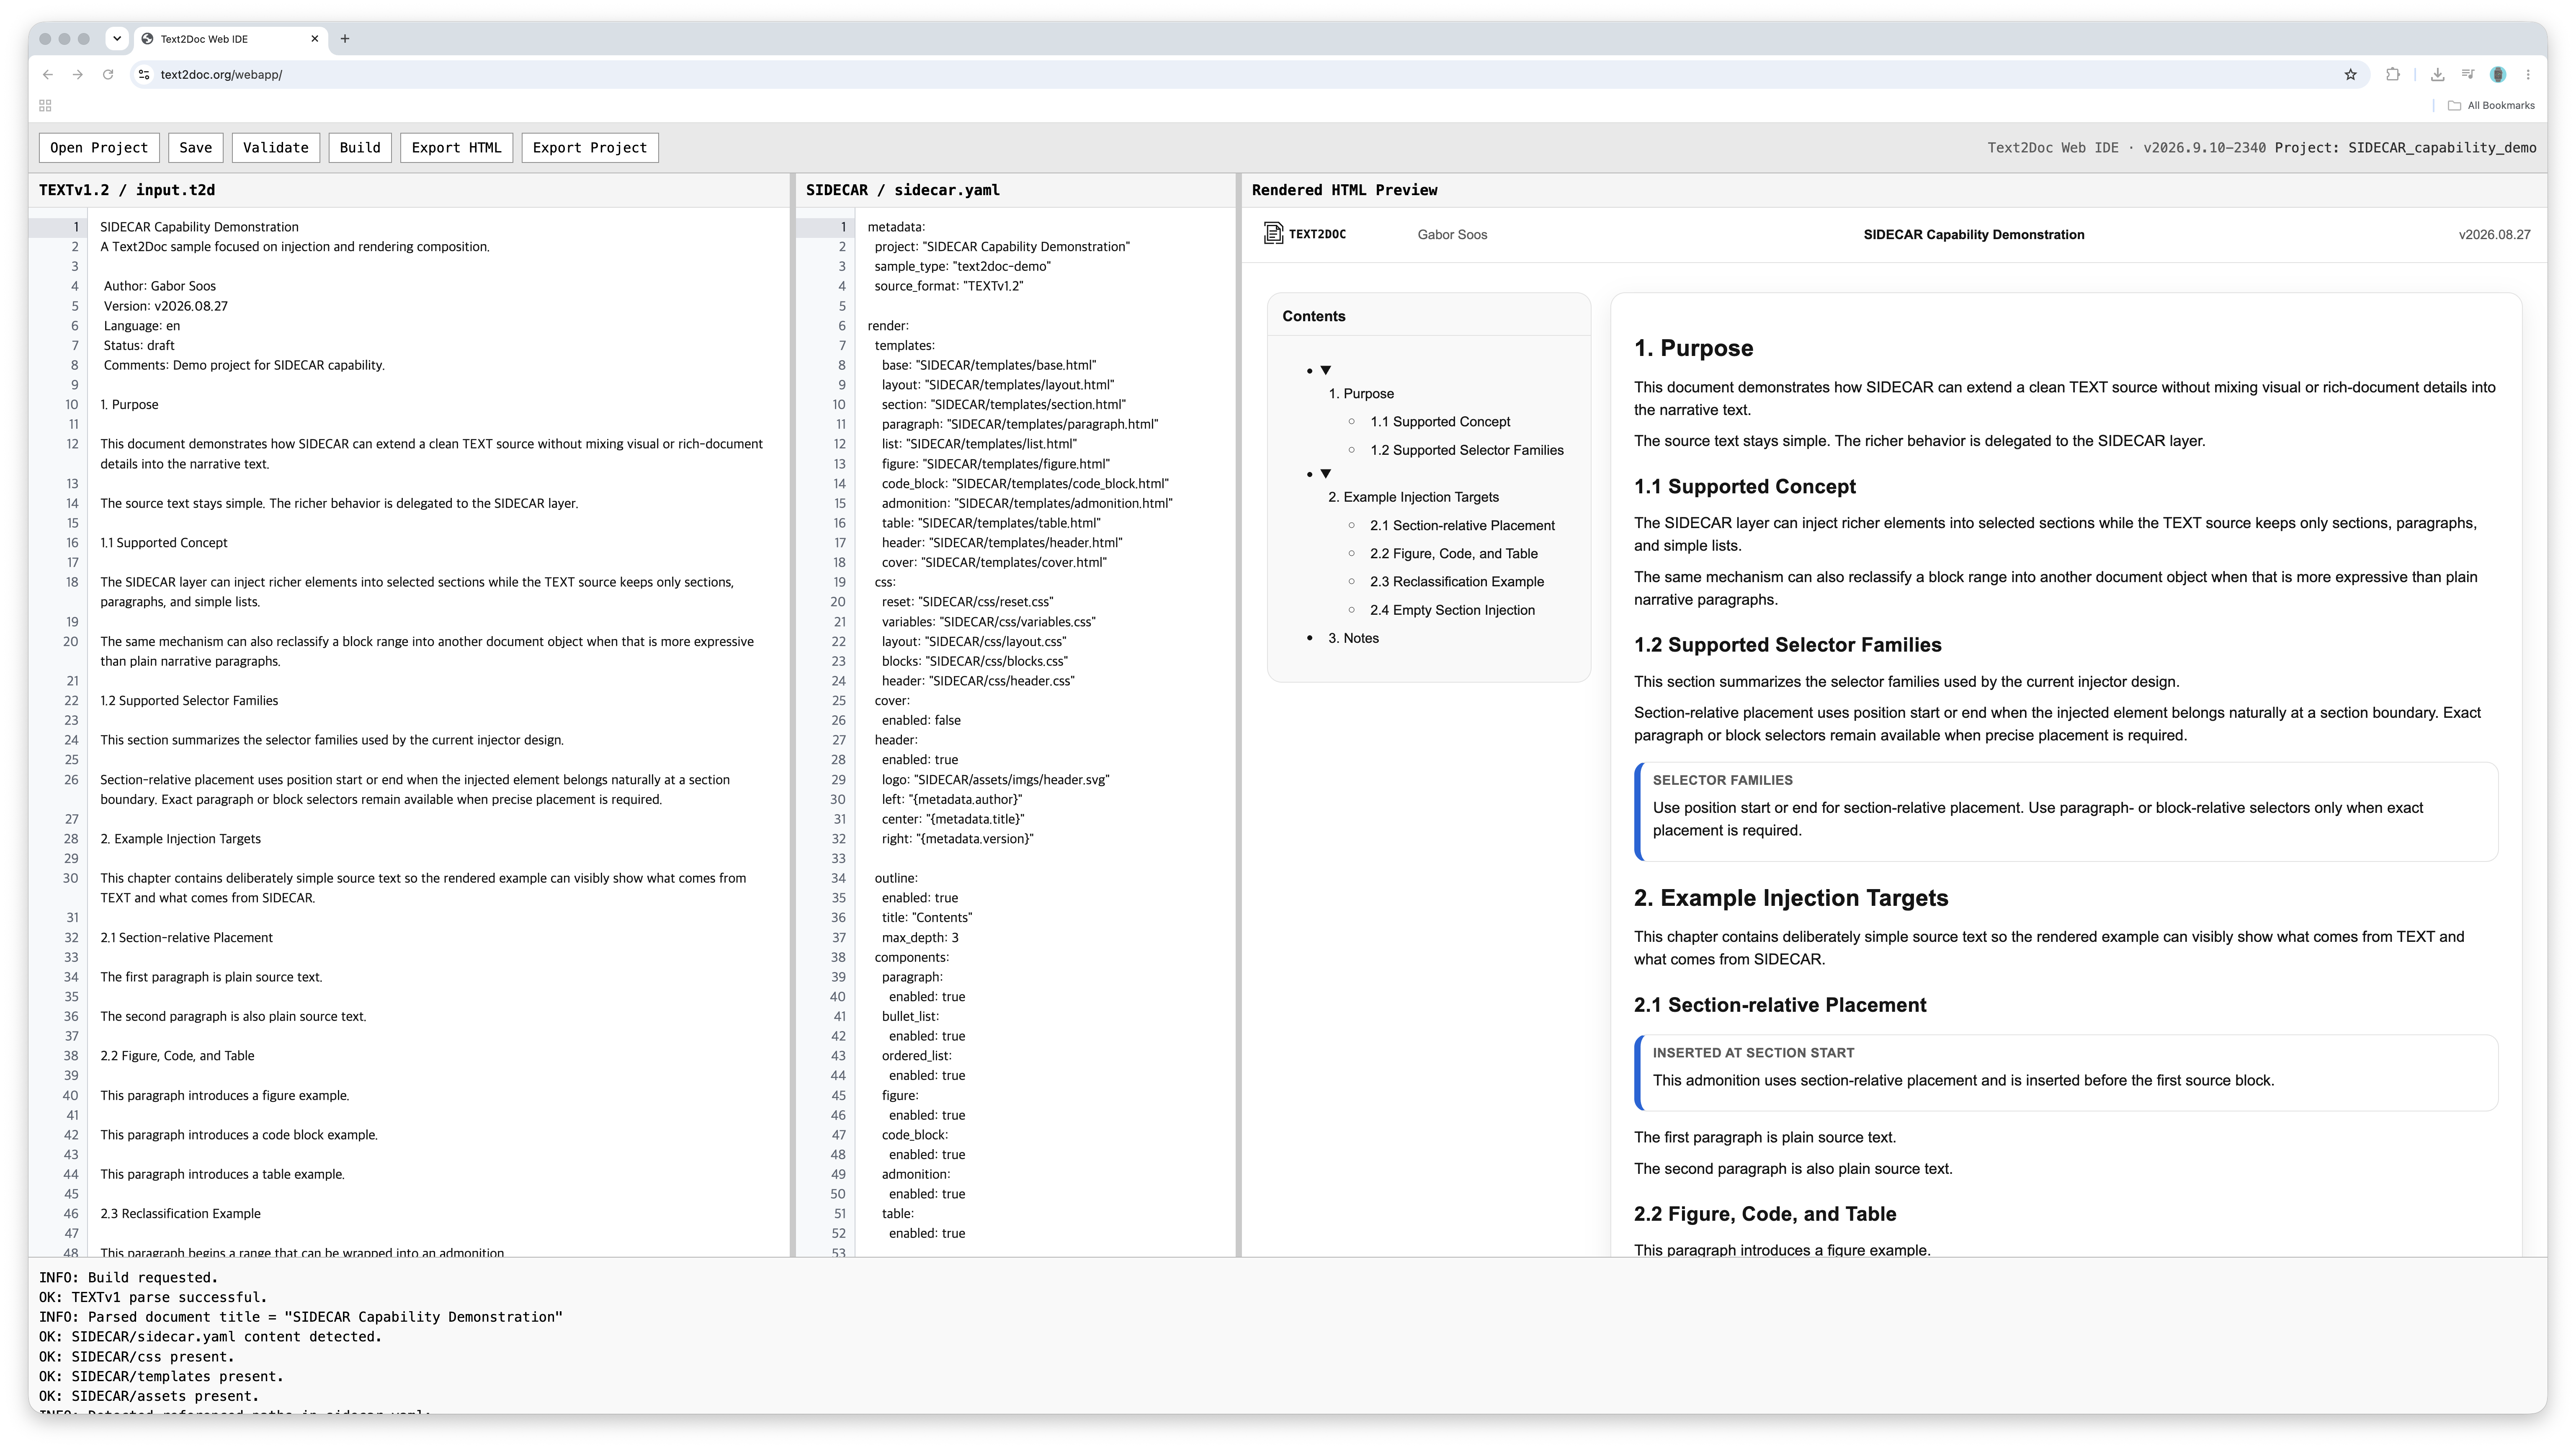Image resolution: width=2576 pixels, height=1449 pixels.
Task: Open the browser downloads icon
Action: tap(2437, 74)
